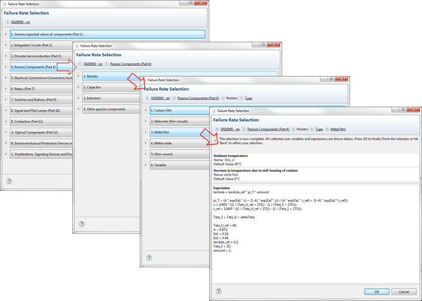Select Contactors (Part 11) entry
The image size is (422, 301).
click(x=41, y=121)
